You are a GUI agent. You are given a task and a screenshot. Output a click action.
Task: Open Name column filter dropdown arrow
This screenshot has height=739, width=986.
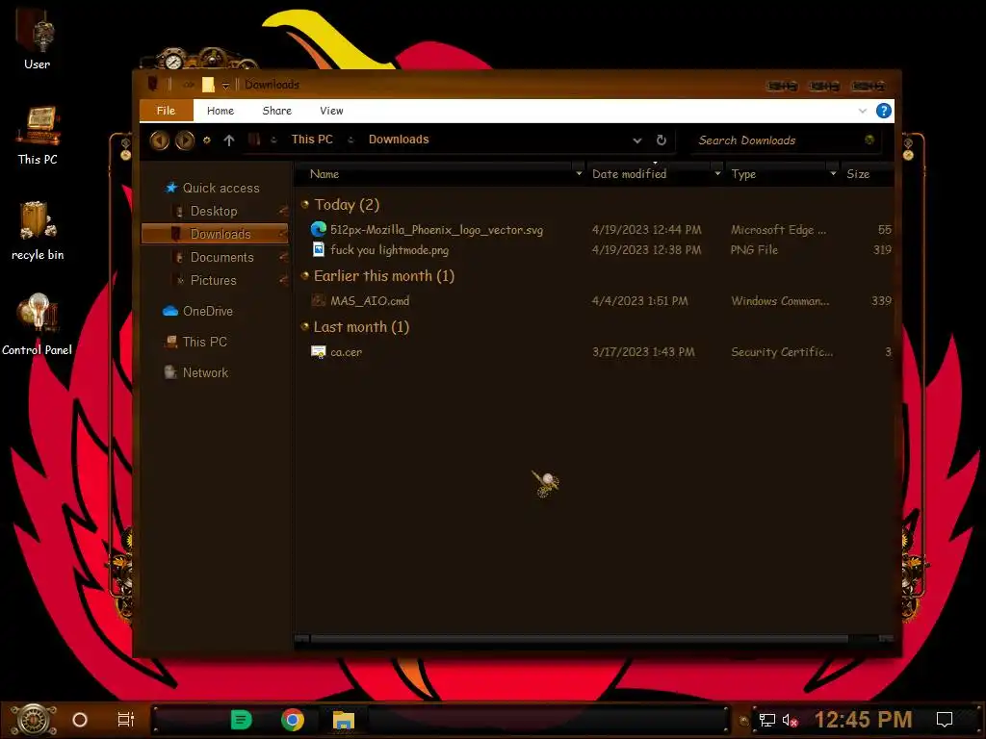579,173
